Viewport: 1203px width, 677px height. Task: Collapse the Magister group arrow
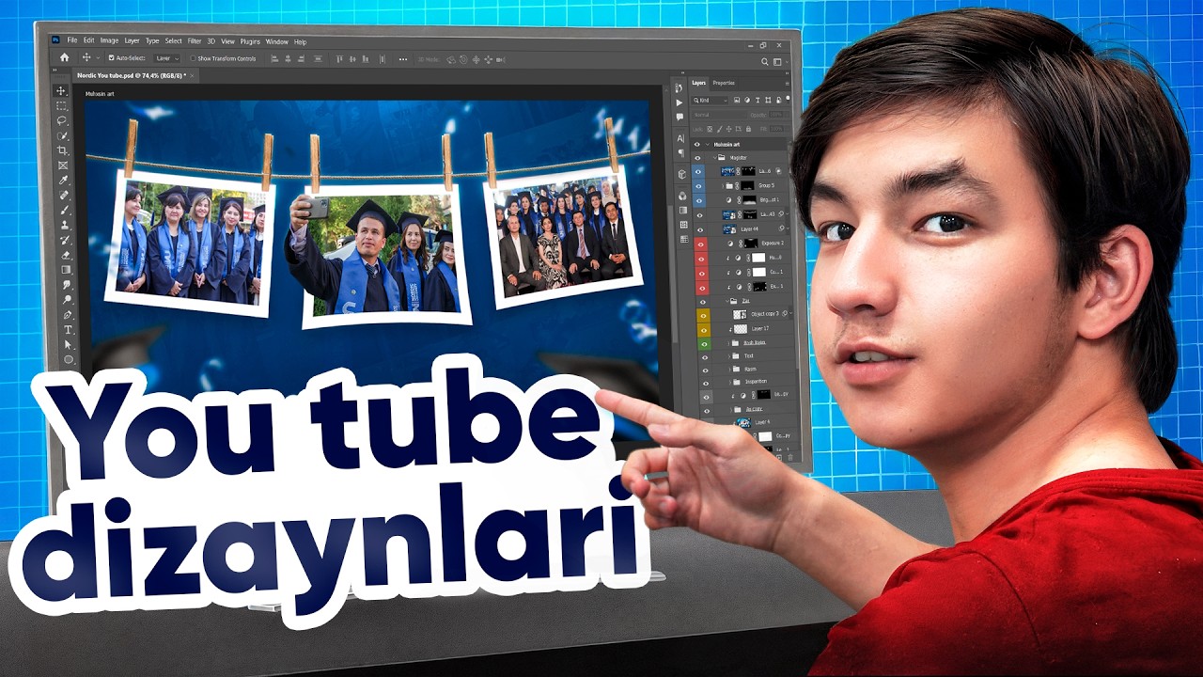pos(715,158)
